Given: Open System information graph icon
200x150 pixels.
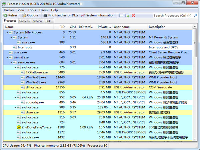Looking at the screenshot, I should point(83,15).
